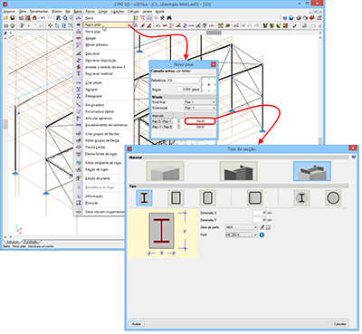The width and height of the screenshot is (362, 334).
Task: Open the HEA profile series dropdown
Action: [242, 227]
